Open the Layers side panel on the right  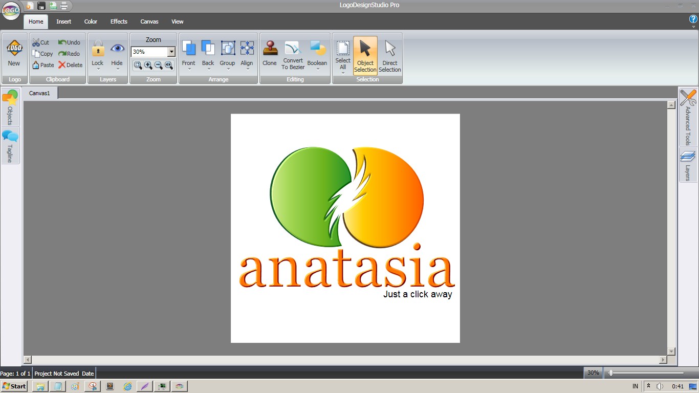(688, 165)
